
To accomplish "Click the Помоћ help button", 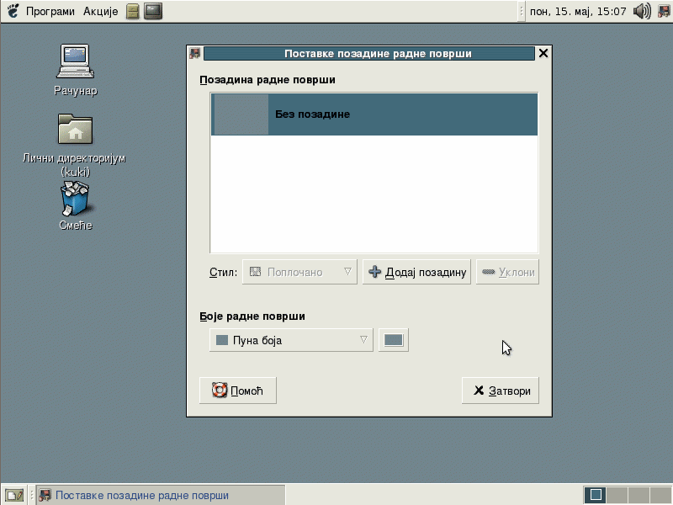I will coord(238,391).
